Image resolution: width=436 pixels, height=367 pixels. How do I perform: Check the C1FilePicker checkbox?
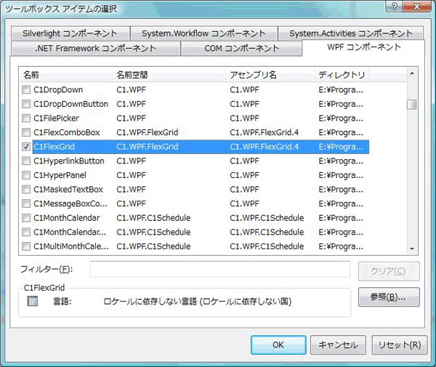26,118
